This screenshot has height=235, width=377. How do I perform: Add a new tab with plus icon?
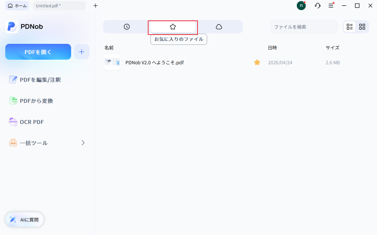point(95,6)
